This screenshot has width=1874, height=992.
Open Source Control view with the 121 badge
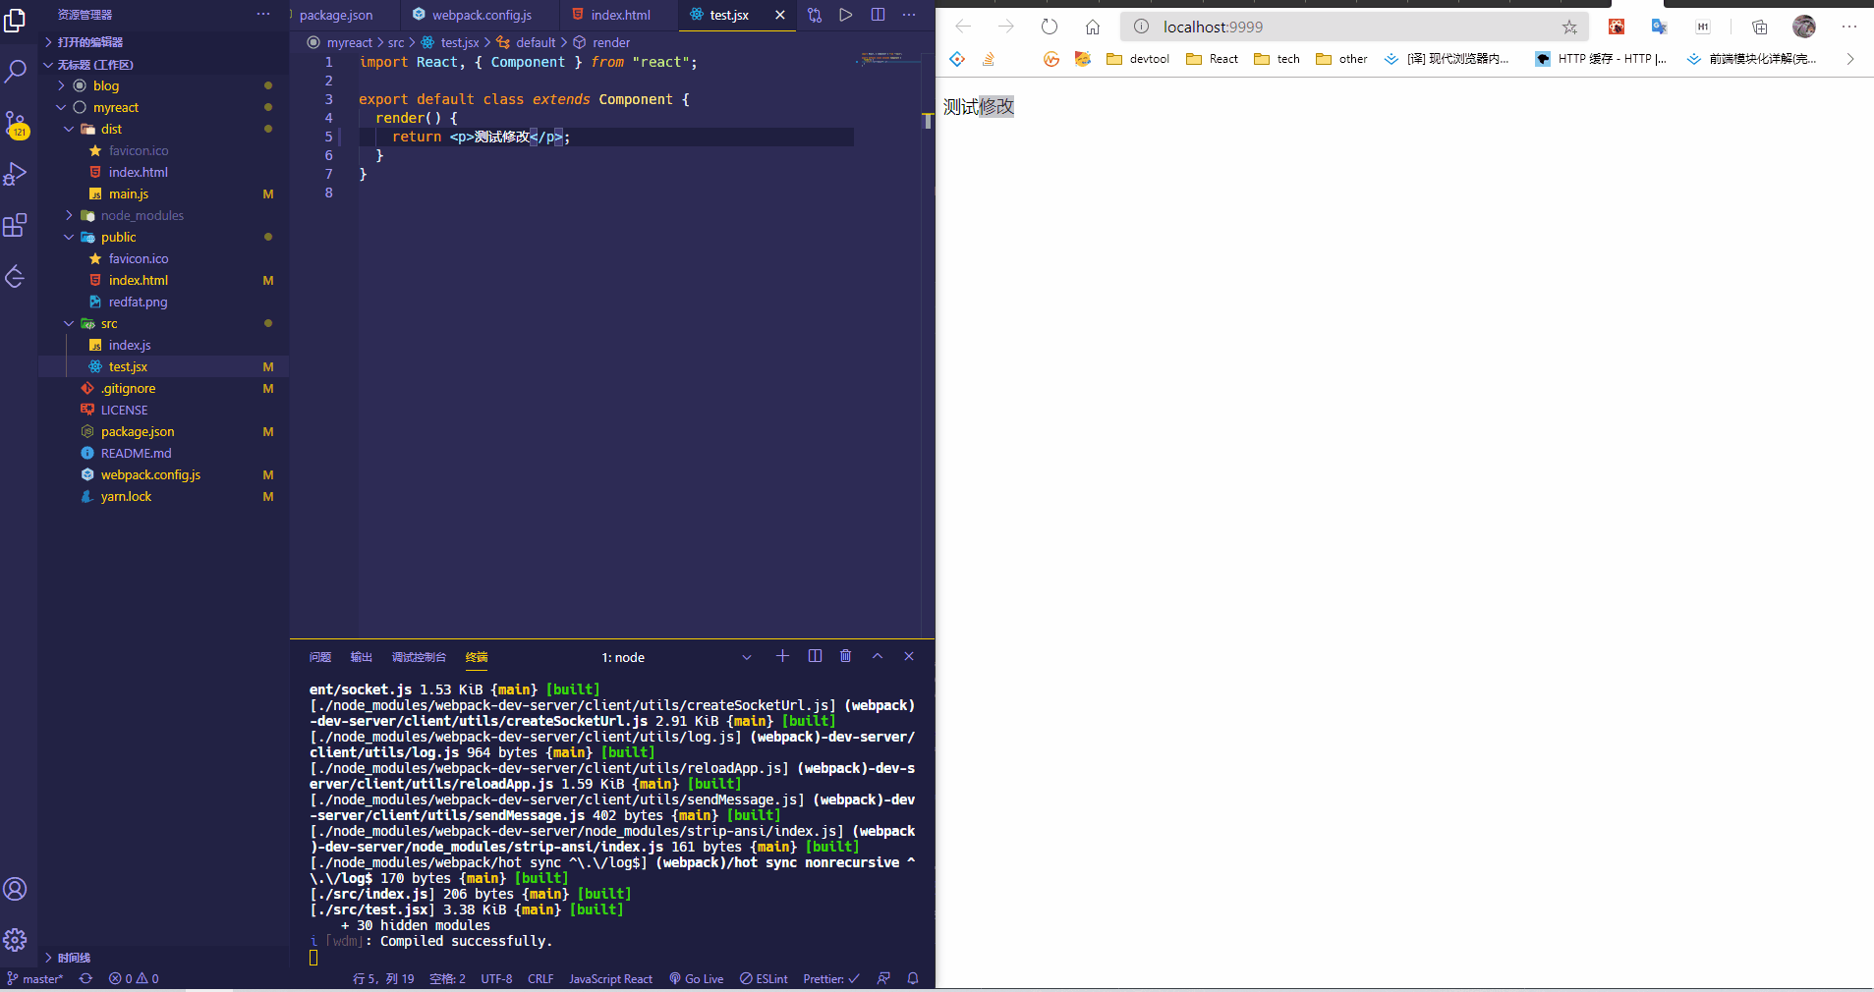click(x=15, y=123)
